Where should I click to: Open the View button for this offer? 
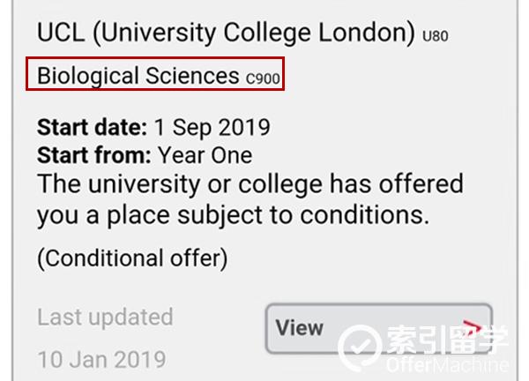[379, 328]
